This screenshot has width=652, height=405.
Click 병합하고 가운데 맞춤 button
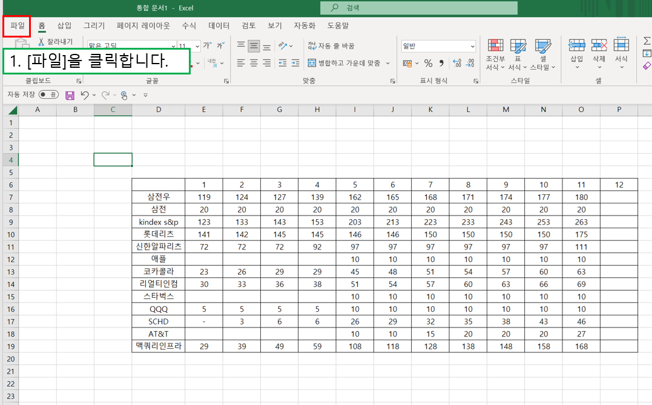[344, 63]
